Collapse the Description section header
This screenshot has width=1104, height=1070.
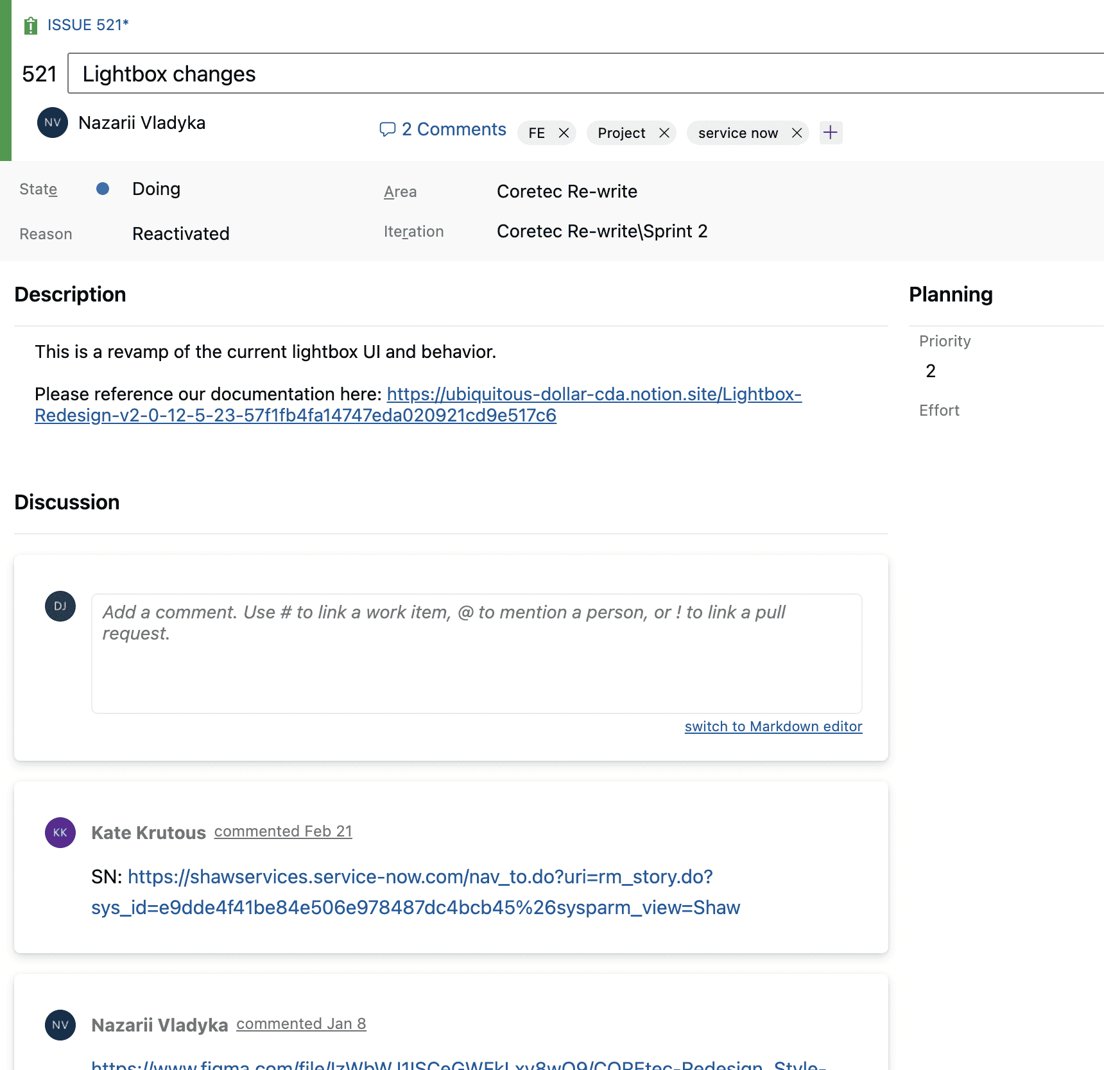tap(71, 294)
